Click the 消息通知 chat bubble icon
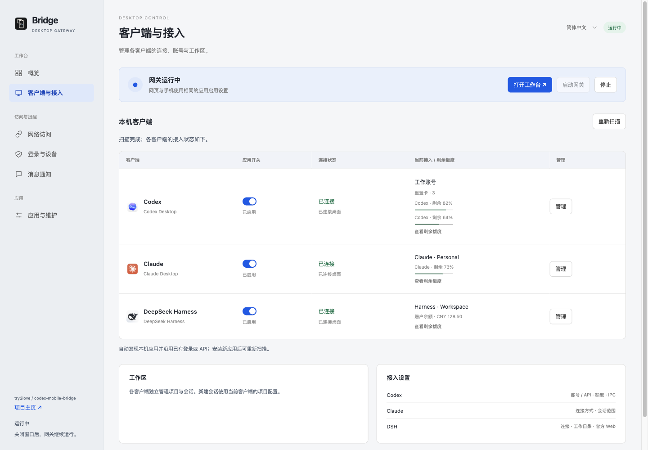Image resolution: width=648 pixels, height=450 pixels. [18, 174]
